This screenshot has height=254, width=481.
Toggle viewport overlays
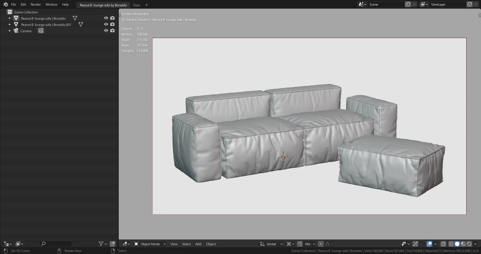point(429,244)
